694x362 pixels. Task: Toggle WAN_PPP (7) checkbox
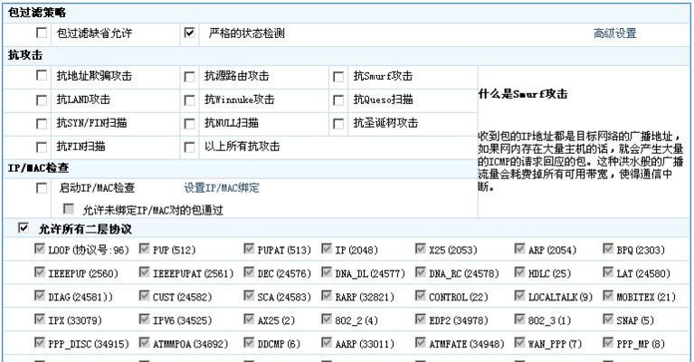click(519, 342)
